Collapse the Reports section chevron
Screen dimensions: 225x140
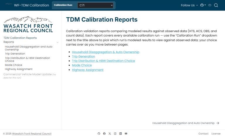(x=57, y=42)
